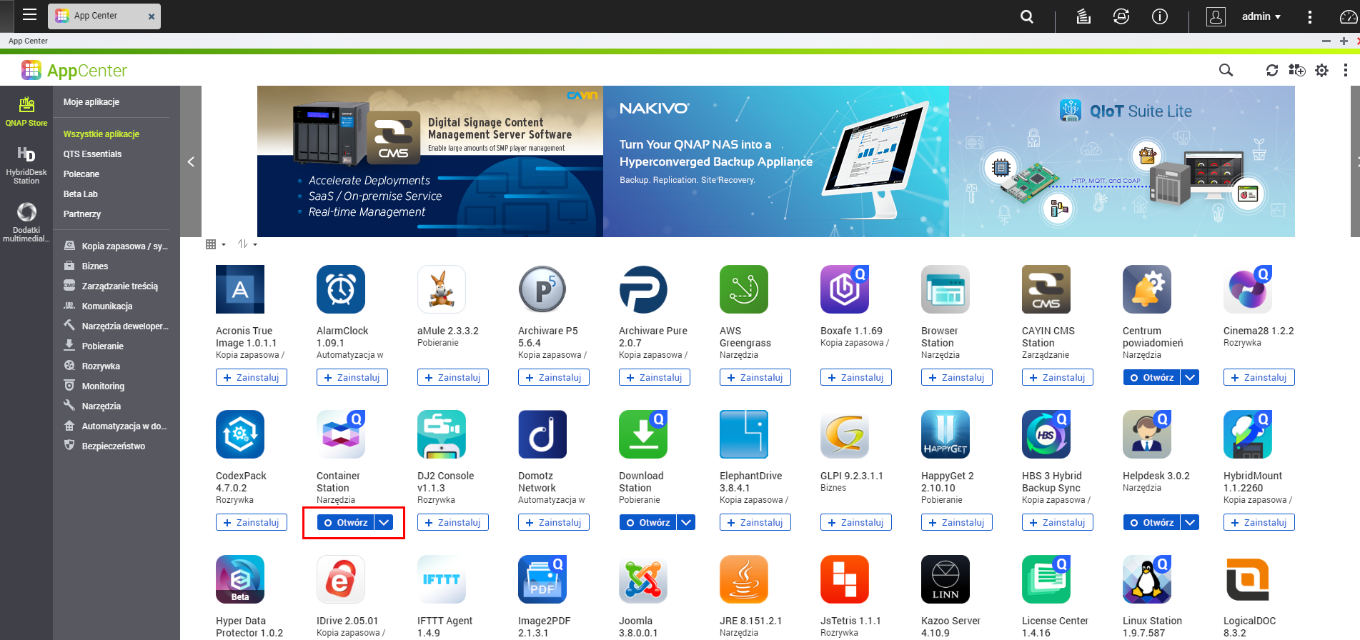Search apps in App Center
The width and height of the screenshot is (1360, 640).
(x=1226, y=70)
